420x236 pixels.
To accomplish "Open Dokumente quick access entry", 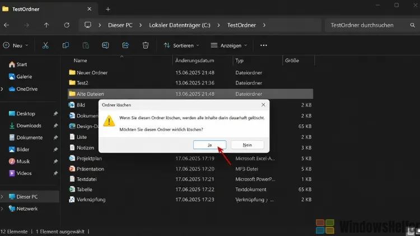I will (x=25, y=138).
